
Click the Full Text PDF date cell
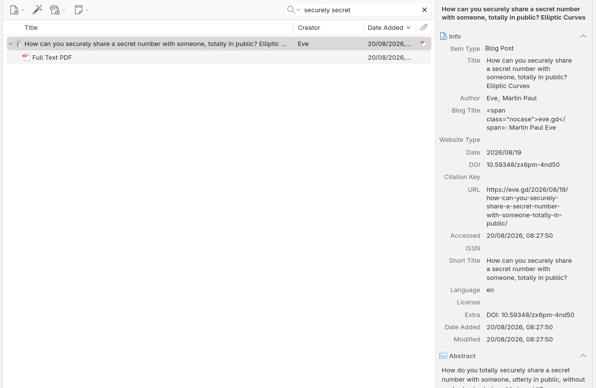coord(389,57)
